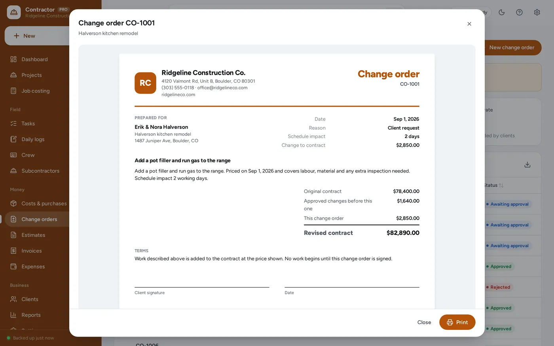This screenshot has width=554, height=346.
Task: Click the Daily logs icon
Action: click(x=13, y=139)
